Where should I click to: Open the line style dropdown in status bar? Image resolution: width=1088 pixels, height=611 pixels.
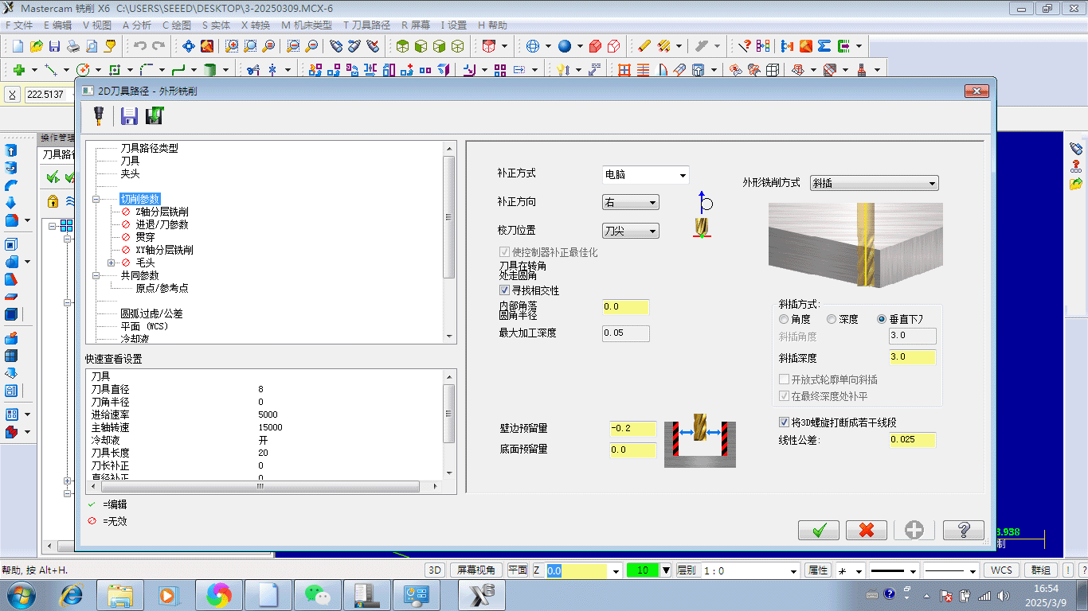(x=913, y=571)
